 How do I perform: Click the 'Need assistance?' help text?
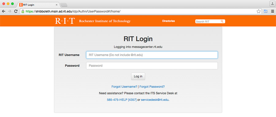[x=138, y=93]
